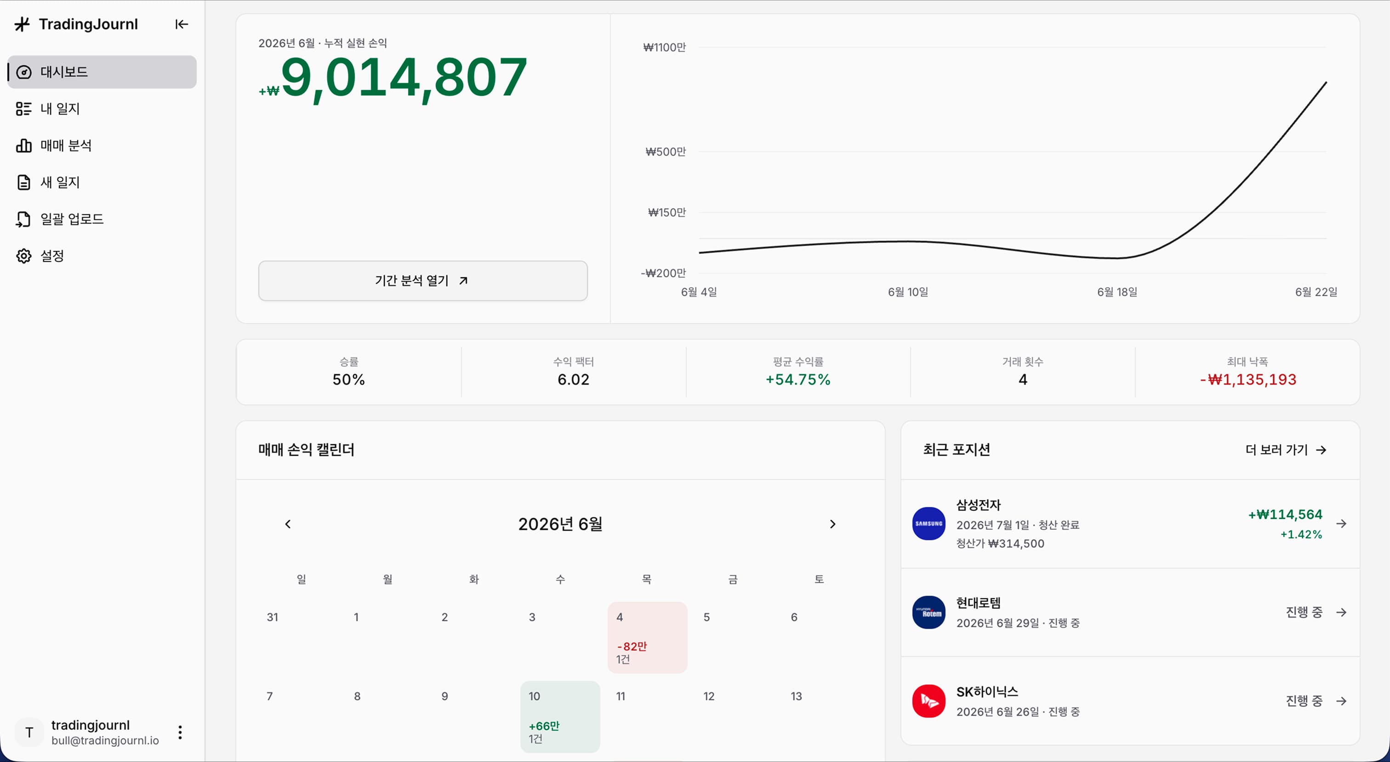Click the 거래 횟수 4 stat

click(1023, 372)
